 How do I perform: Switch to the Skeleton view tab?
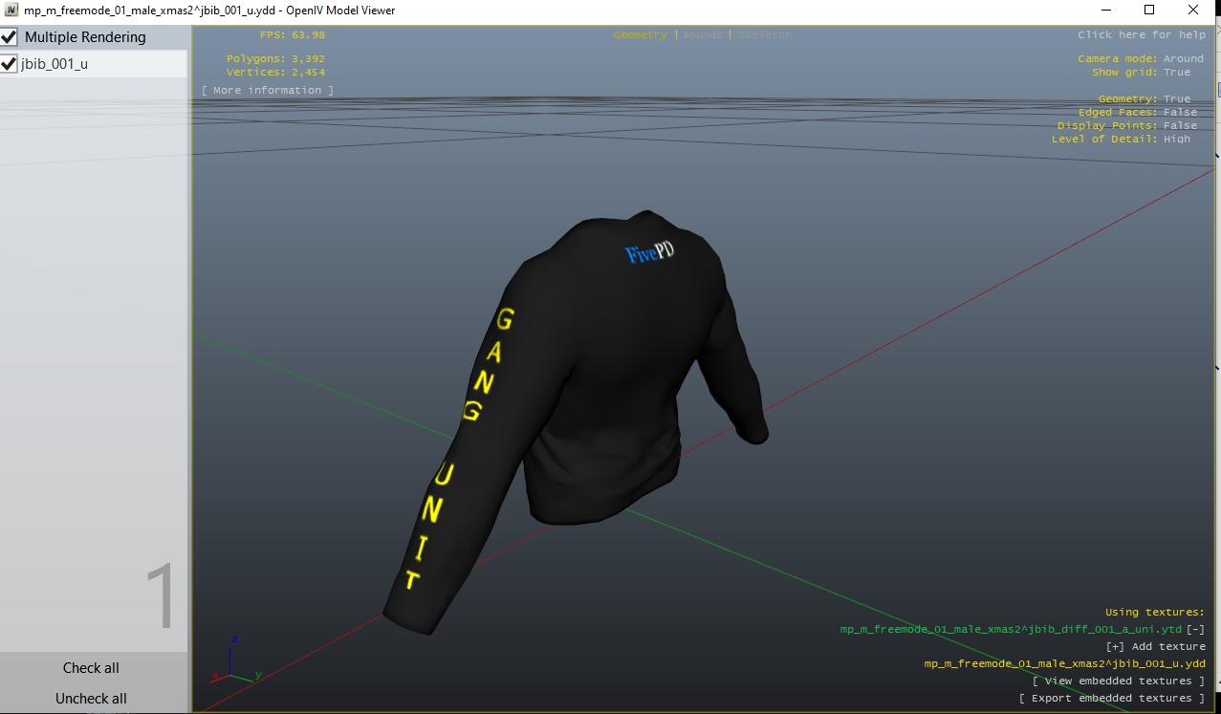765,34
